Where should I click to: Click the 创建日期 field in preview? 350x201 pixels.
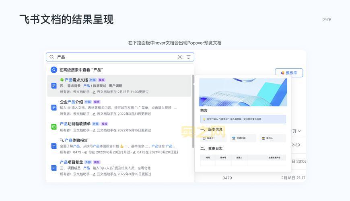pyautogui.click(x=243, y=138)
